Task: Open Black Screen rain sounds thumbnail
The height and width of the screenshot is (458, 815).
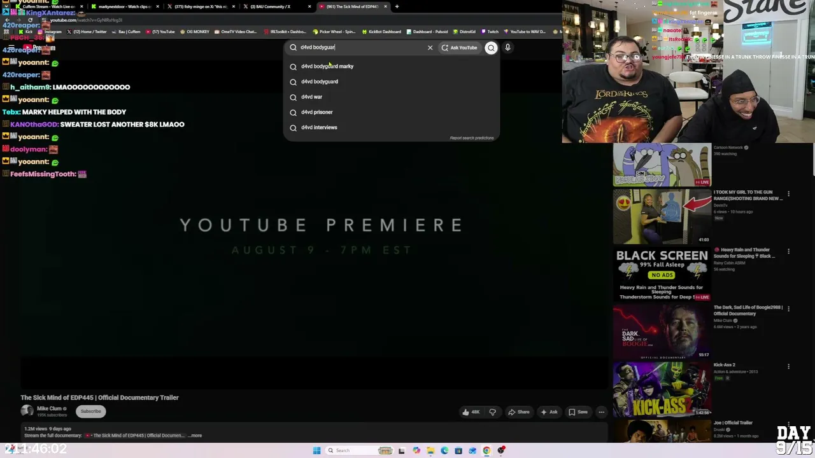Action: coord(662,274)
